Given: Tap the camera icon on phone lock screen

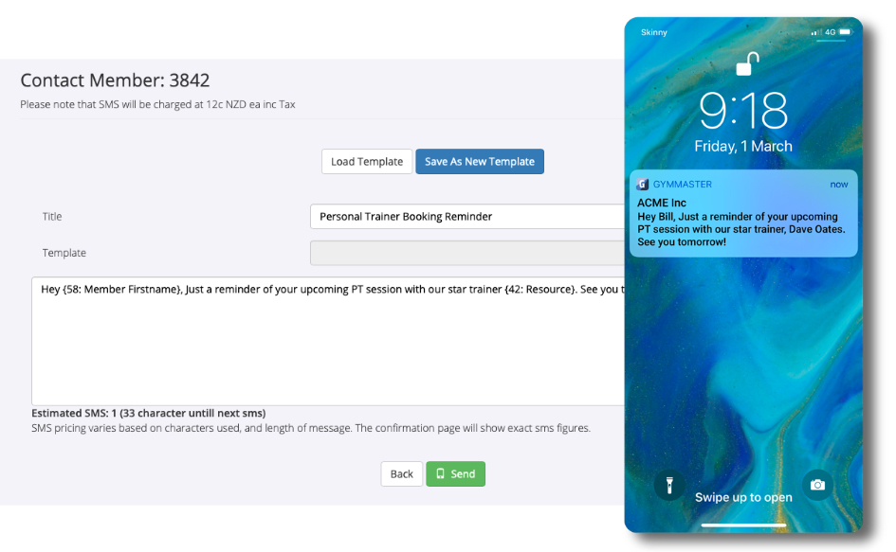Looking at the screenshot, I should pyautogui.click(x=817, y=485).
